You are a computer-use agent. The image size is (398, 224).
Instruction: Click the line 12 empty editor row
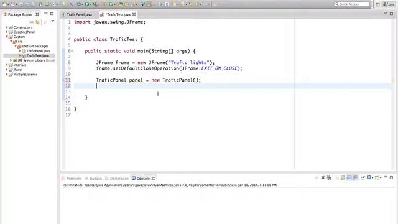coord(232,86)
